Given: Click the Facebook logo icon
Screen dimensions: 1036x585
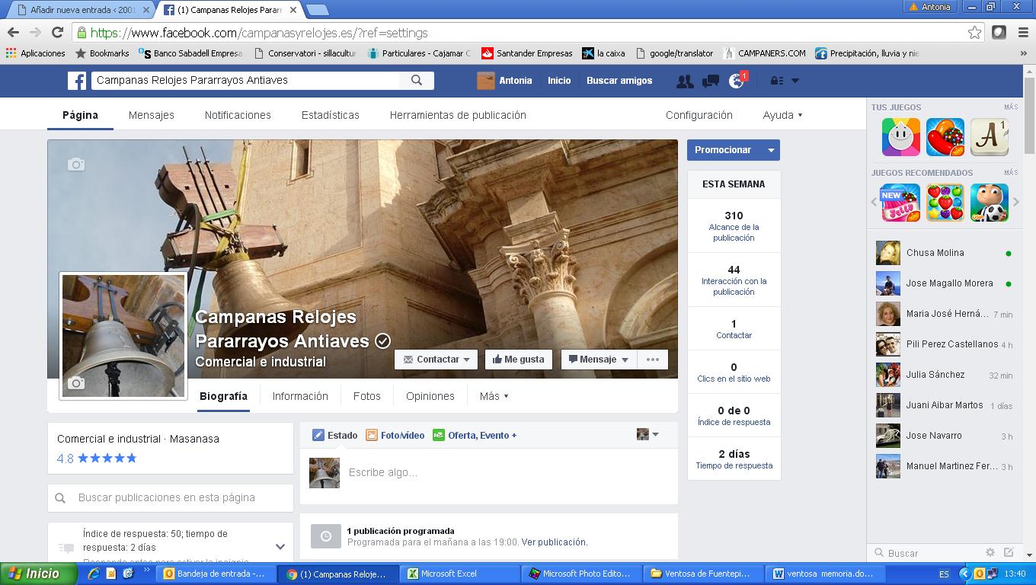Looking at the screenshot, I should (76, 81).
